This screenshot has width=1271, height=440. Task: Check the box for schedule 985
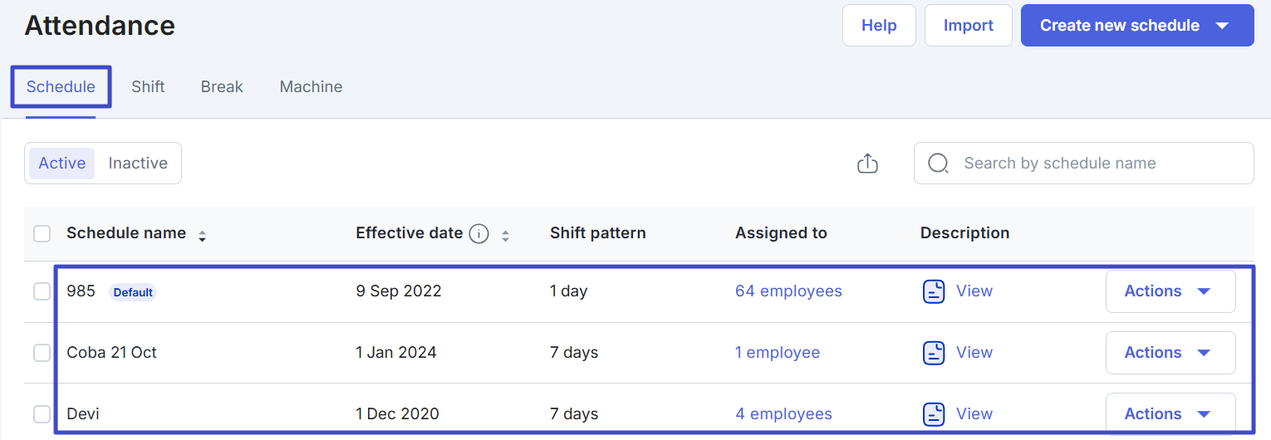point(42,291)
